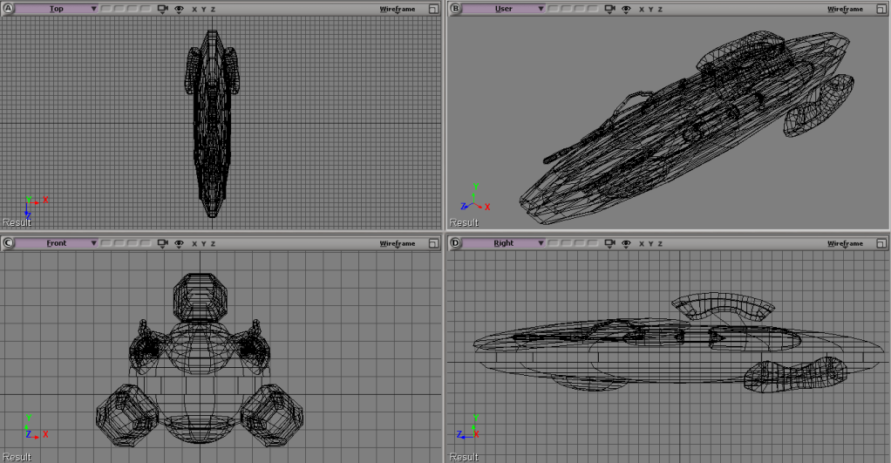Click the Z axis button in Right viewport
The height and width of the screenshot is (463, 891).
click(660, 244)
